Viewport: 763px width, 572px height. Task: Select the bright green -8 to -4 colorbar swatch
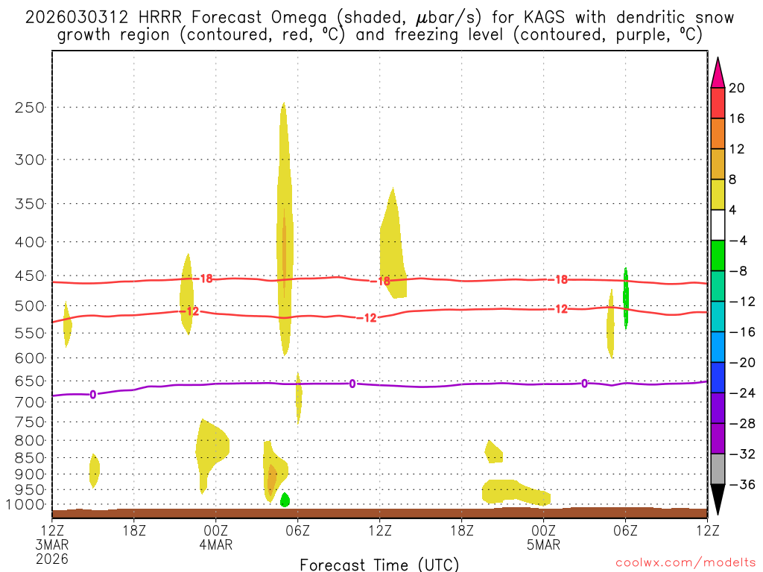click(718, 255)
